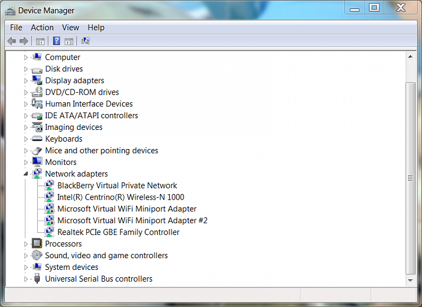Click the Mice and pointing devices icon
This screenshot has width=422, height=307.
[37, 151]
